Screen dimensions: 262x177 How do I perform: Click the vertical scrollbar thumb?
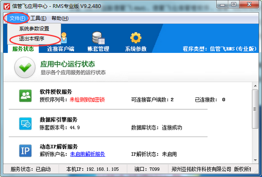click(x=255, y=109)
